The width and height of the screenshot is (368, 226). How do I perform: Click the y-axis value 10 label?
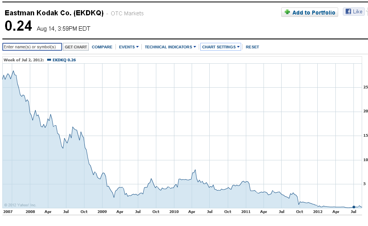point(365,160)
